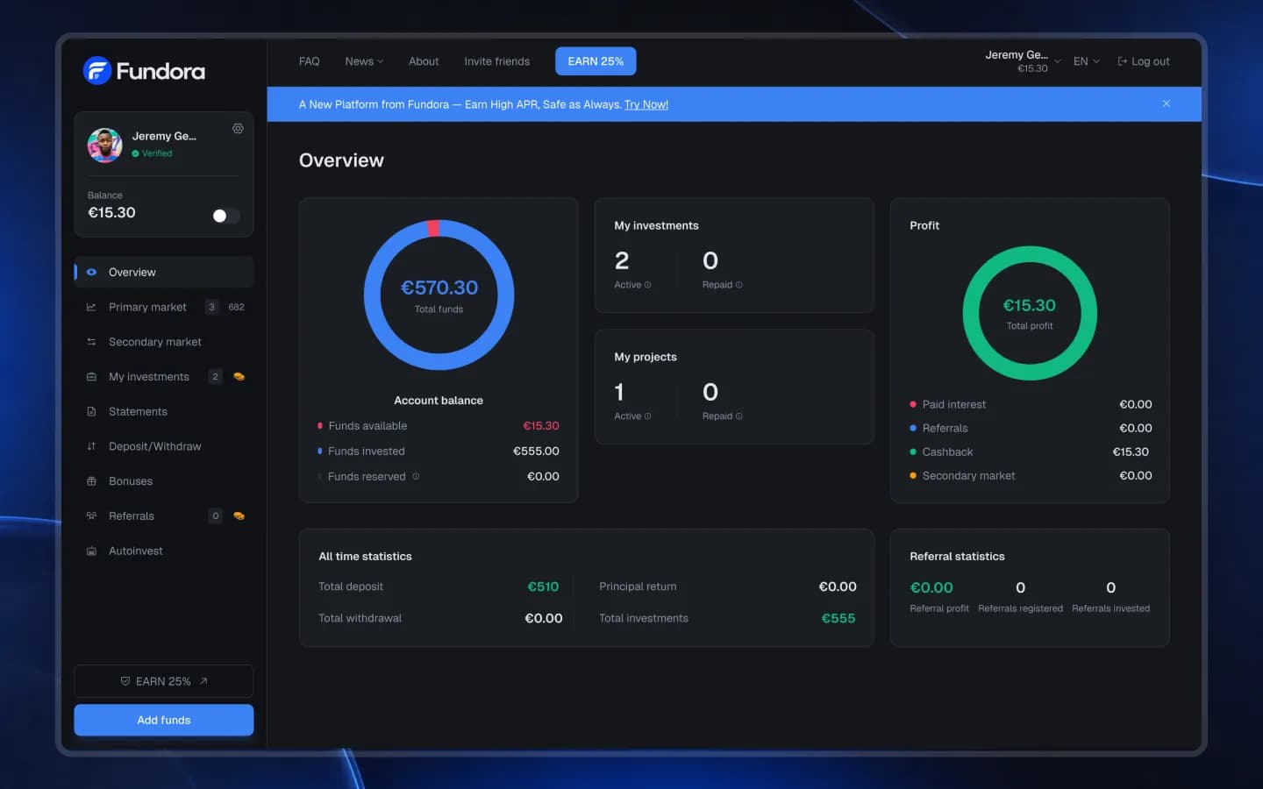Image resolution: width=1263 pixels, height=789 pixels.
Task: Click the Referral profit €0.00 value
Action: 931,588
